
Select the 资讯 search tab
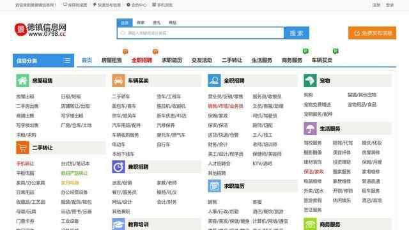pyautogui.click(x=157, y=23)
